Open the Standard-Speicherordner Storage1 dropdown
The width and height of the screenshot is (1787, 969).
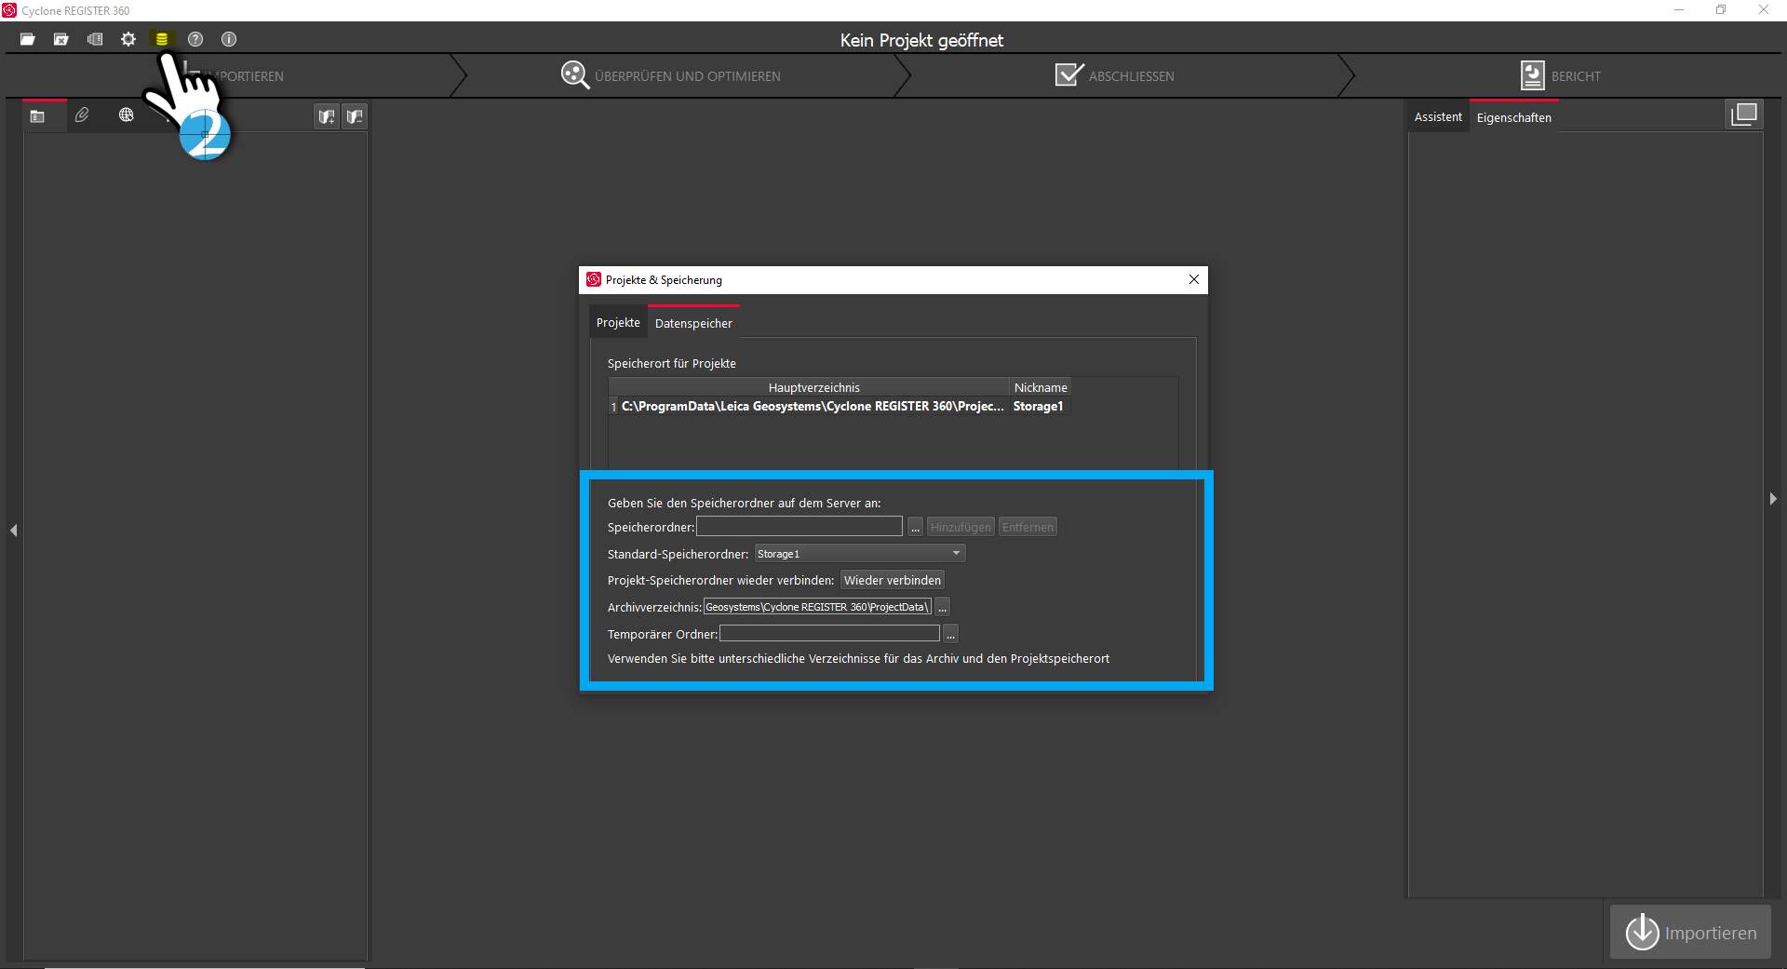[860, 554]
